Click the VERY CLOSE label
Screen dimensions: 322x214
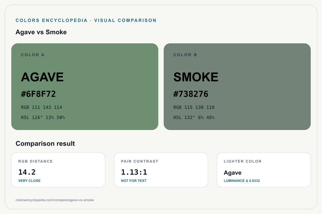[29, 181]
